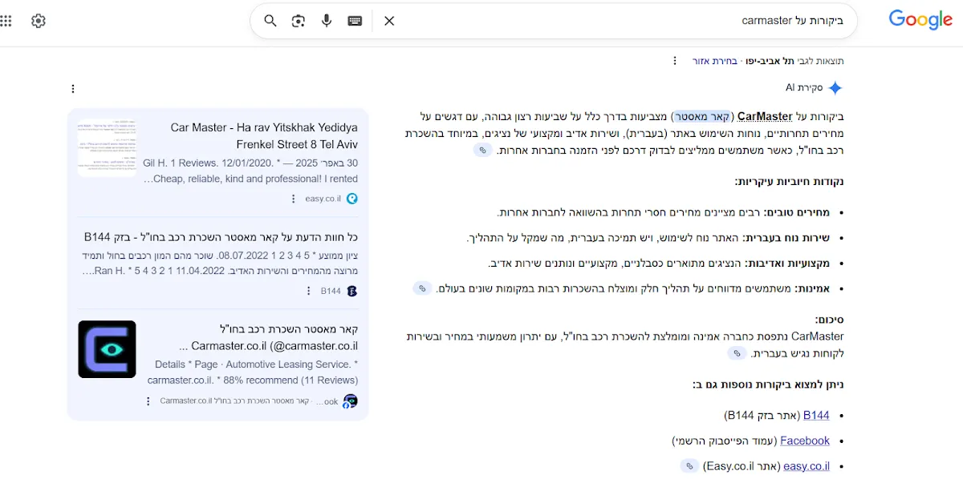963x479 pixels.
Task: Click the source link chip after first paragraph
Action: click(482, 151)
